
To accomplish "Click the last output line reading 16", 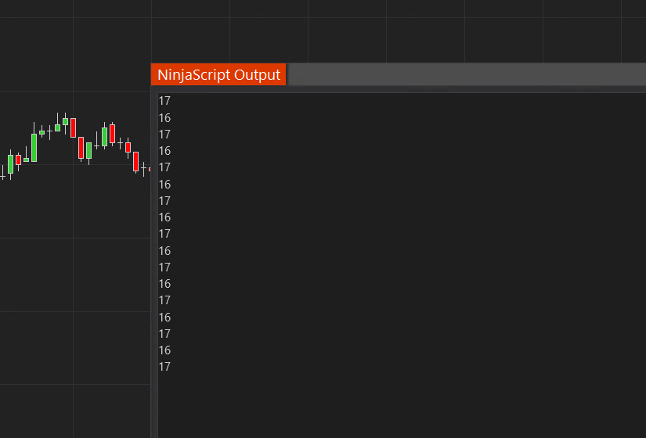I will (x=164, y=350).
